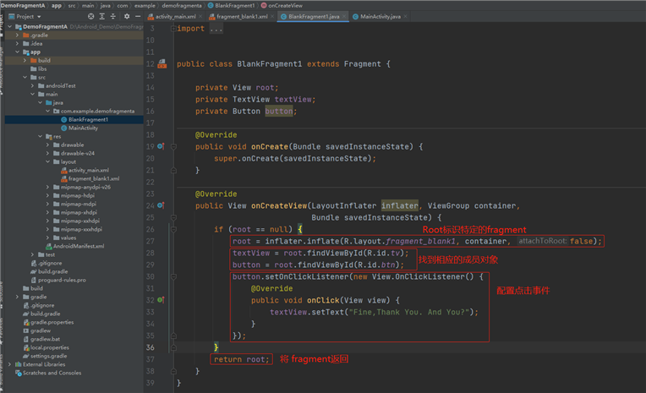Collapse the DemoFragmentA project root
Image resolution: width=646 pixels, height=393 pixels.
tap(10, 26)
